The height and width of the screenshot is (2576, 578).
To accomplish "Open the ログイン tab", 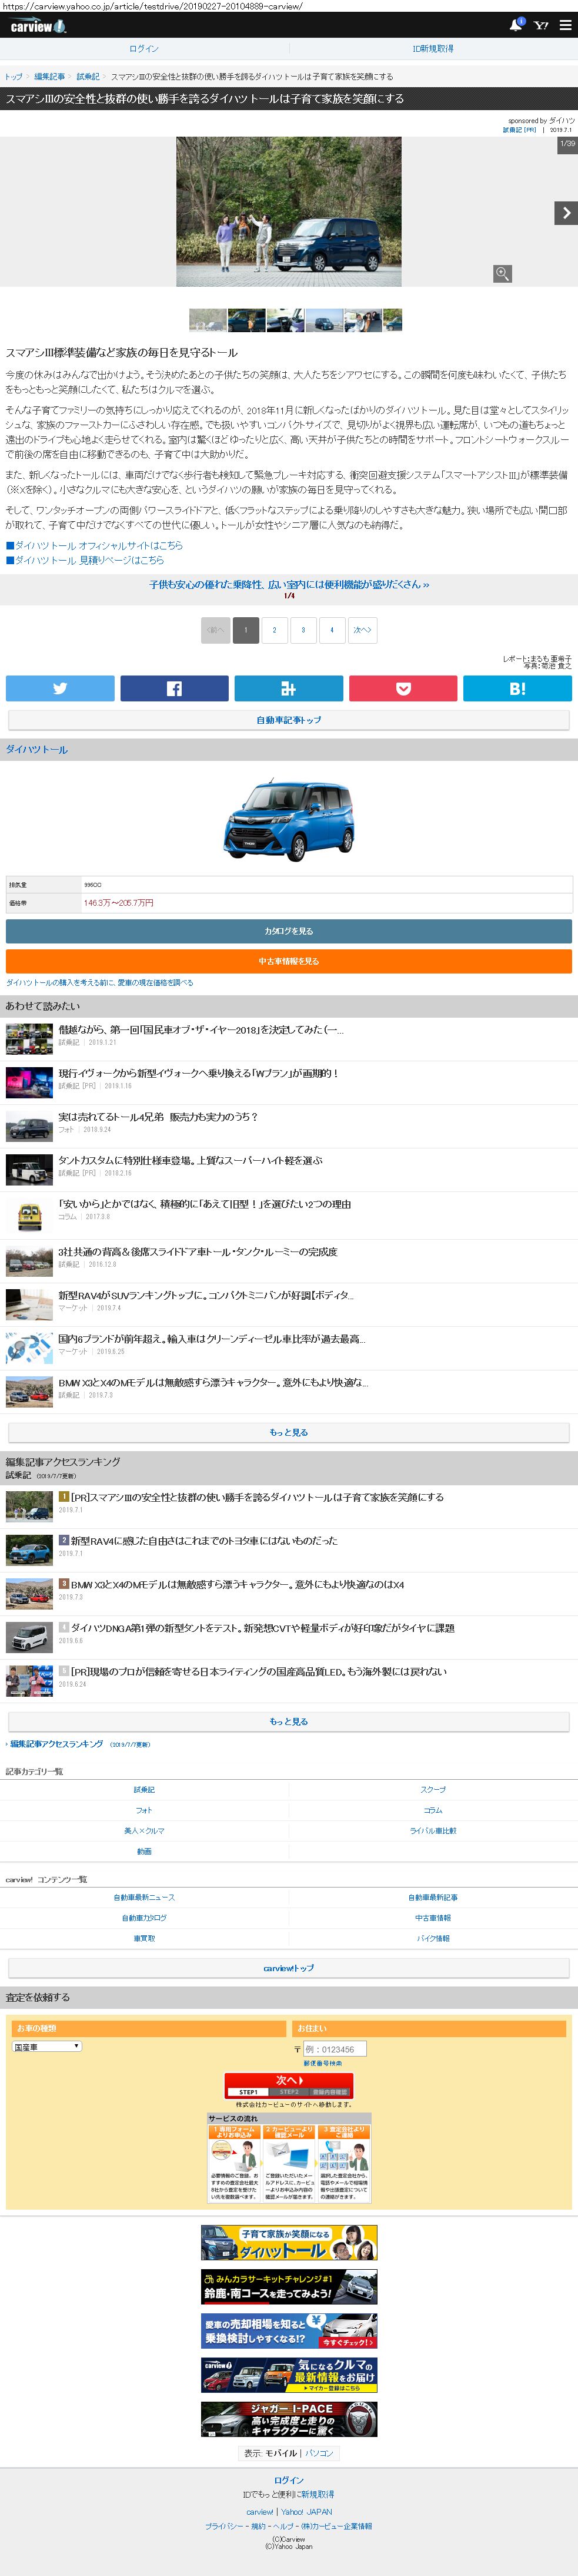I will tap(143, 49).
